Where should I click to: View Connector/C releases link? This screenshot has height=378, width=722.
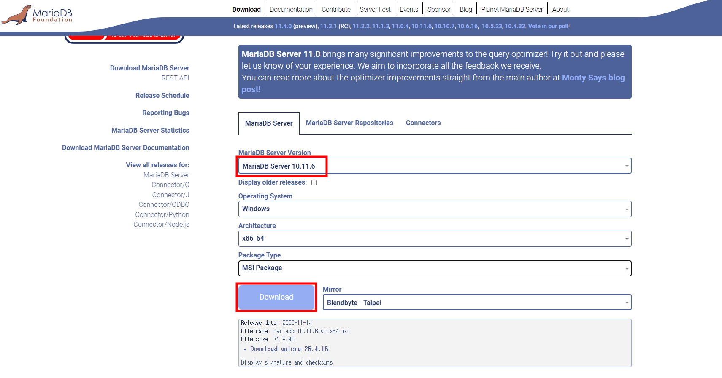point(170,185)
